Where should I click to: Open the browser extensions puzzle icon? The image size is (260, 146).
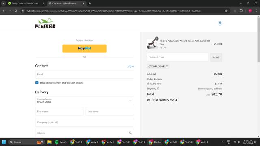[241, 11]
